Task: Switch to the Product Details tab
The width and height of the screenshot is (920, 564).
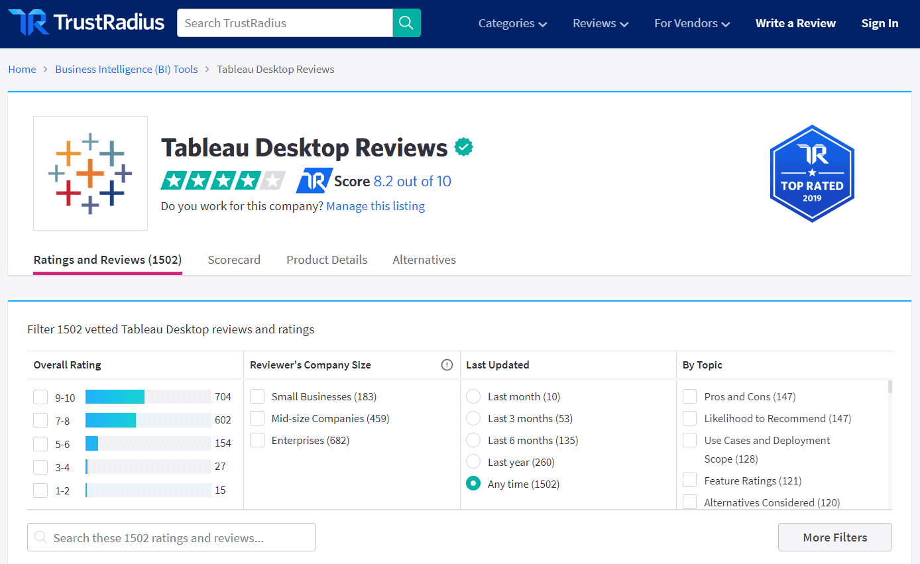Action: pos(327,260)
